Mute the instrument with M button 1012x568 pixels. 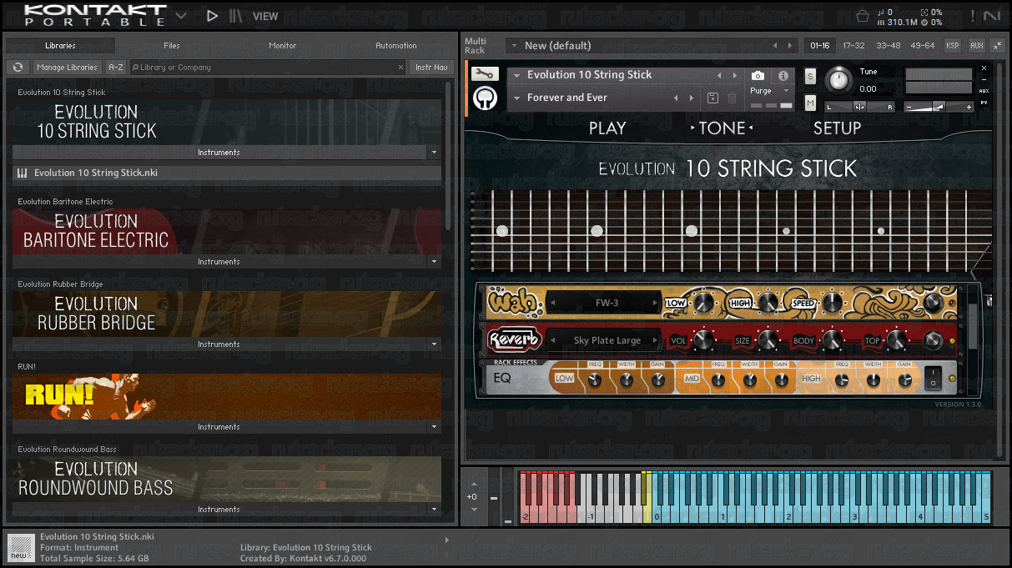pyautogui.click(x=810, y=103)
